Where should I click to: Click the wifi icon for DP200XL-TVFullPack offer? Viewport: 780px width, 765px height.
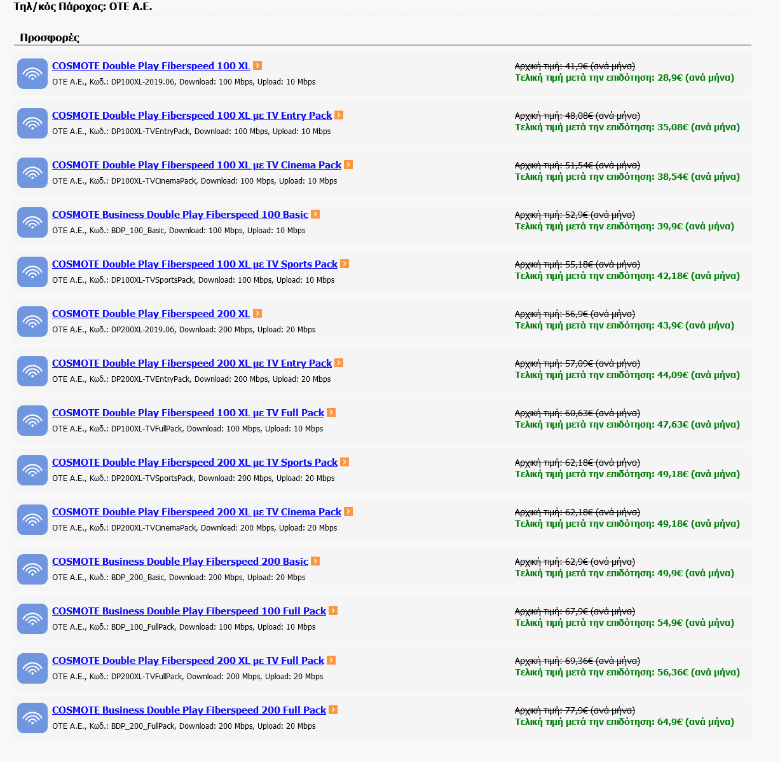click(32, 668)
